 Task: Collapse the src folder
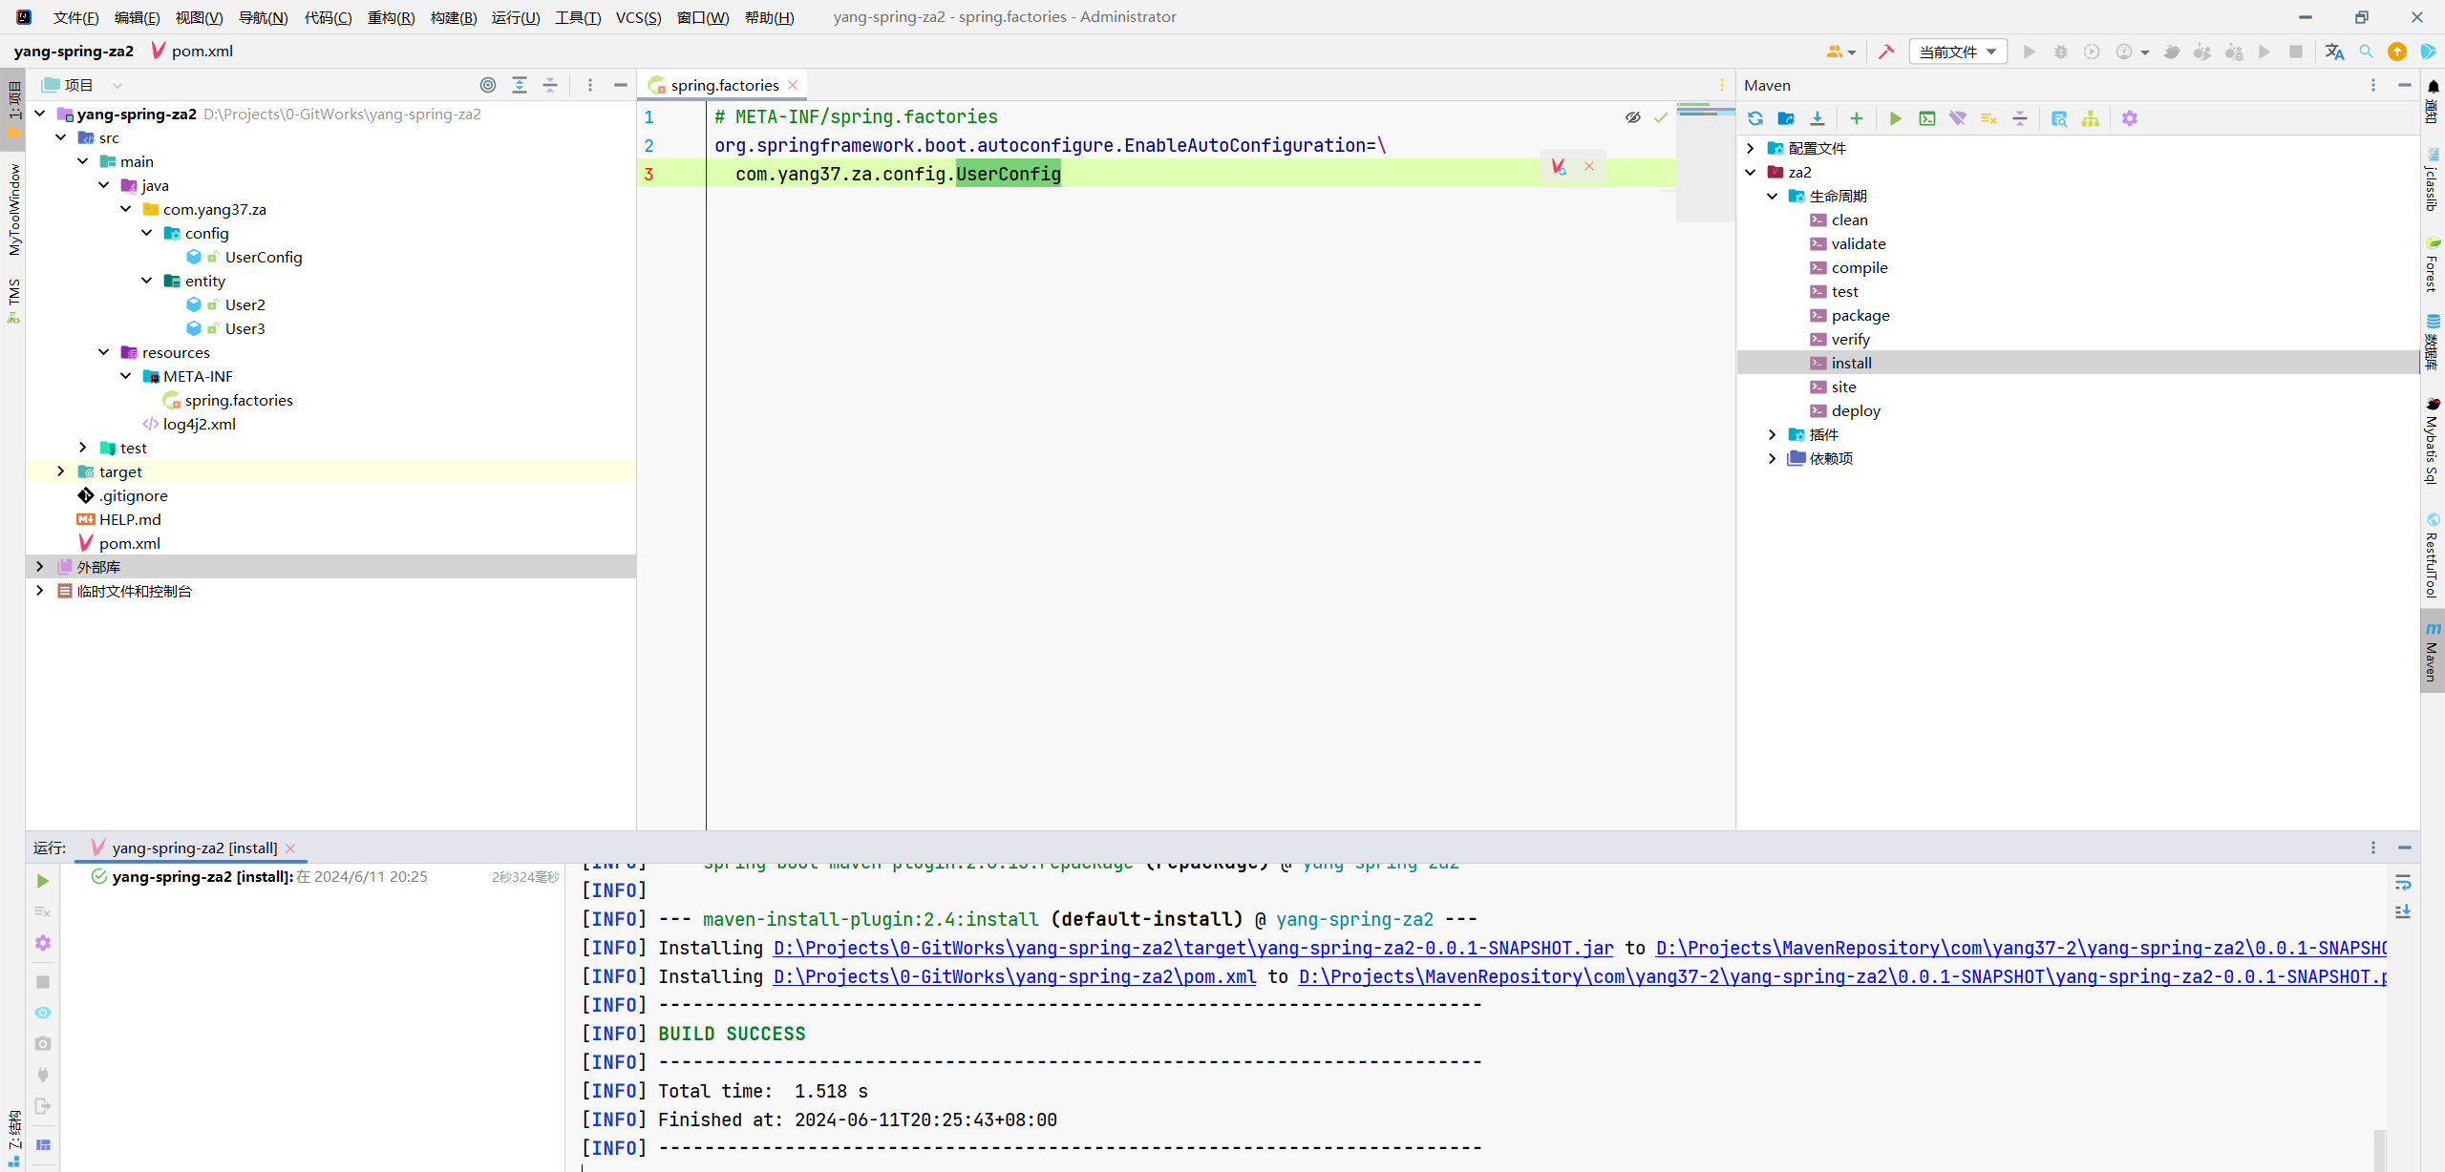coord(61,137)
